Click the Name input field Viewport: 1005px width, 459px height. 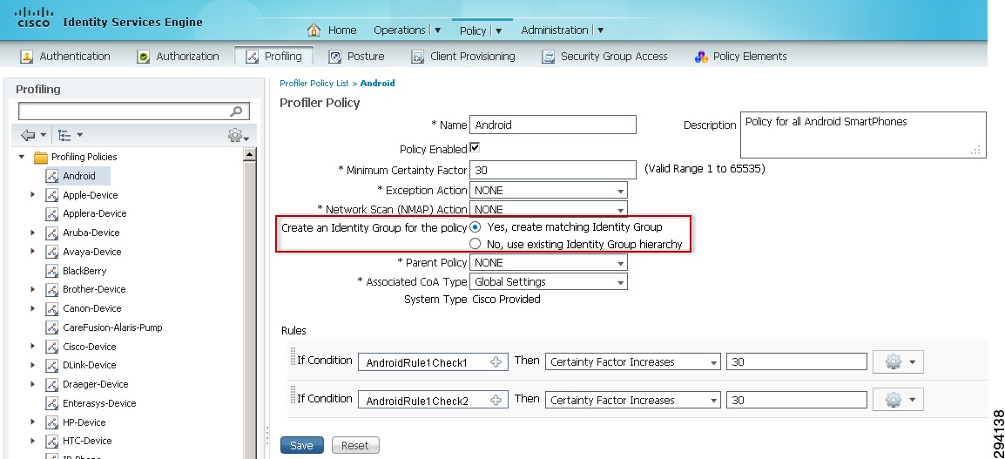point(553,125)
